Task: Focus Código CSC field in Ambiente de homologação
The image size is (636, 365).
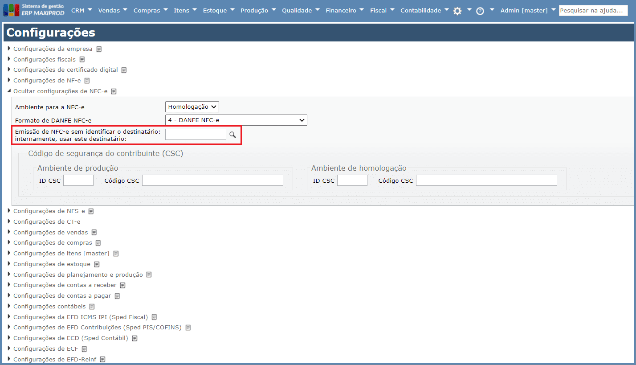Action: click(486, 180)
